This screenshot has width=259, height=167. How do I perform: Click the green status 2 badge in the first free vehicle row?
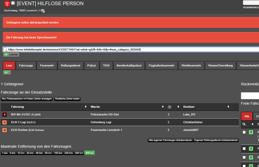tap(251, 132)
